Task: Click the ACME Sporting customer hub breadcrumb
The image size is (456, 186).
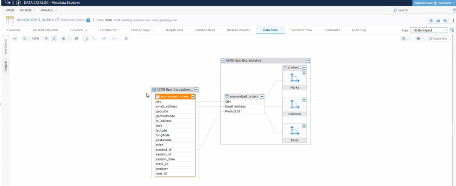Action: (131, 20)
